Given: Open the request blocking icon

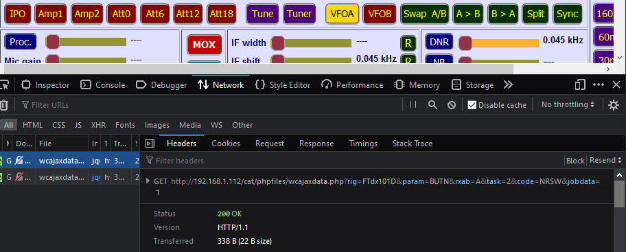Looking at the screenshot, I should point(452,104).
